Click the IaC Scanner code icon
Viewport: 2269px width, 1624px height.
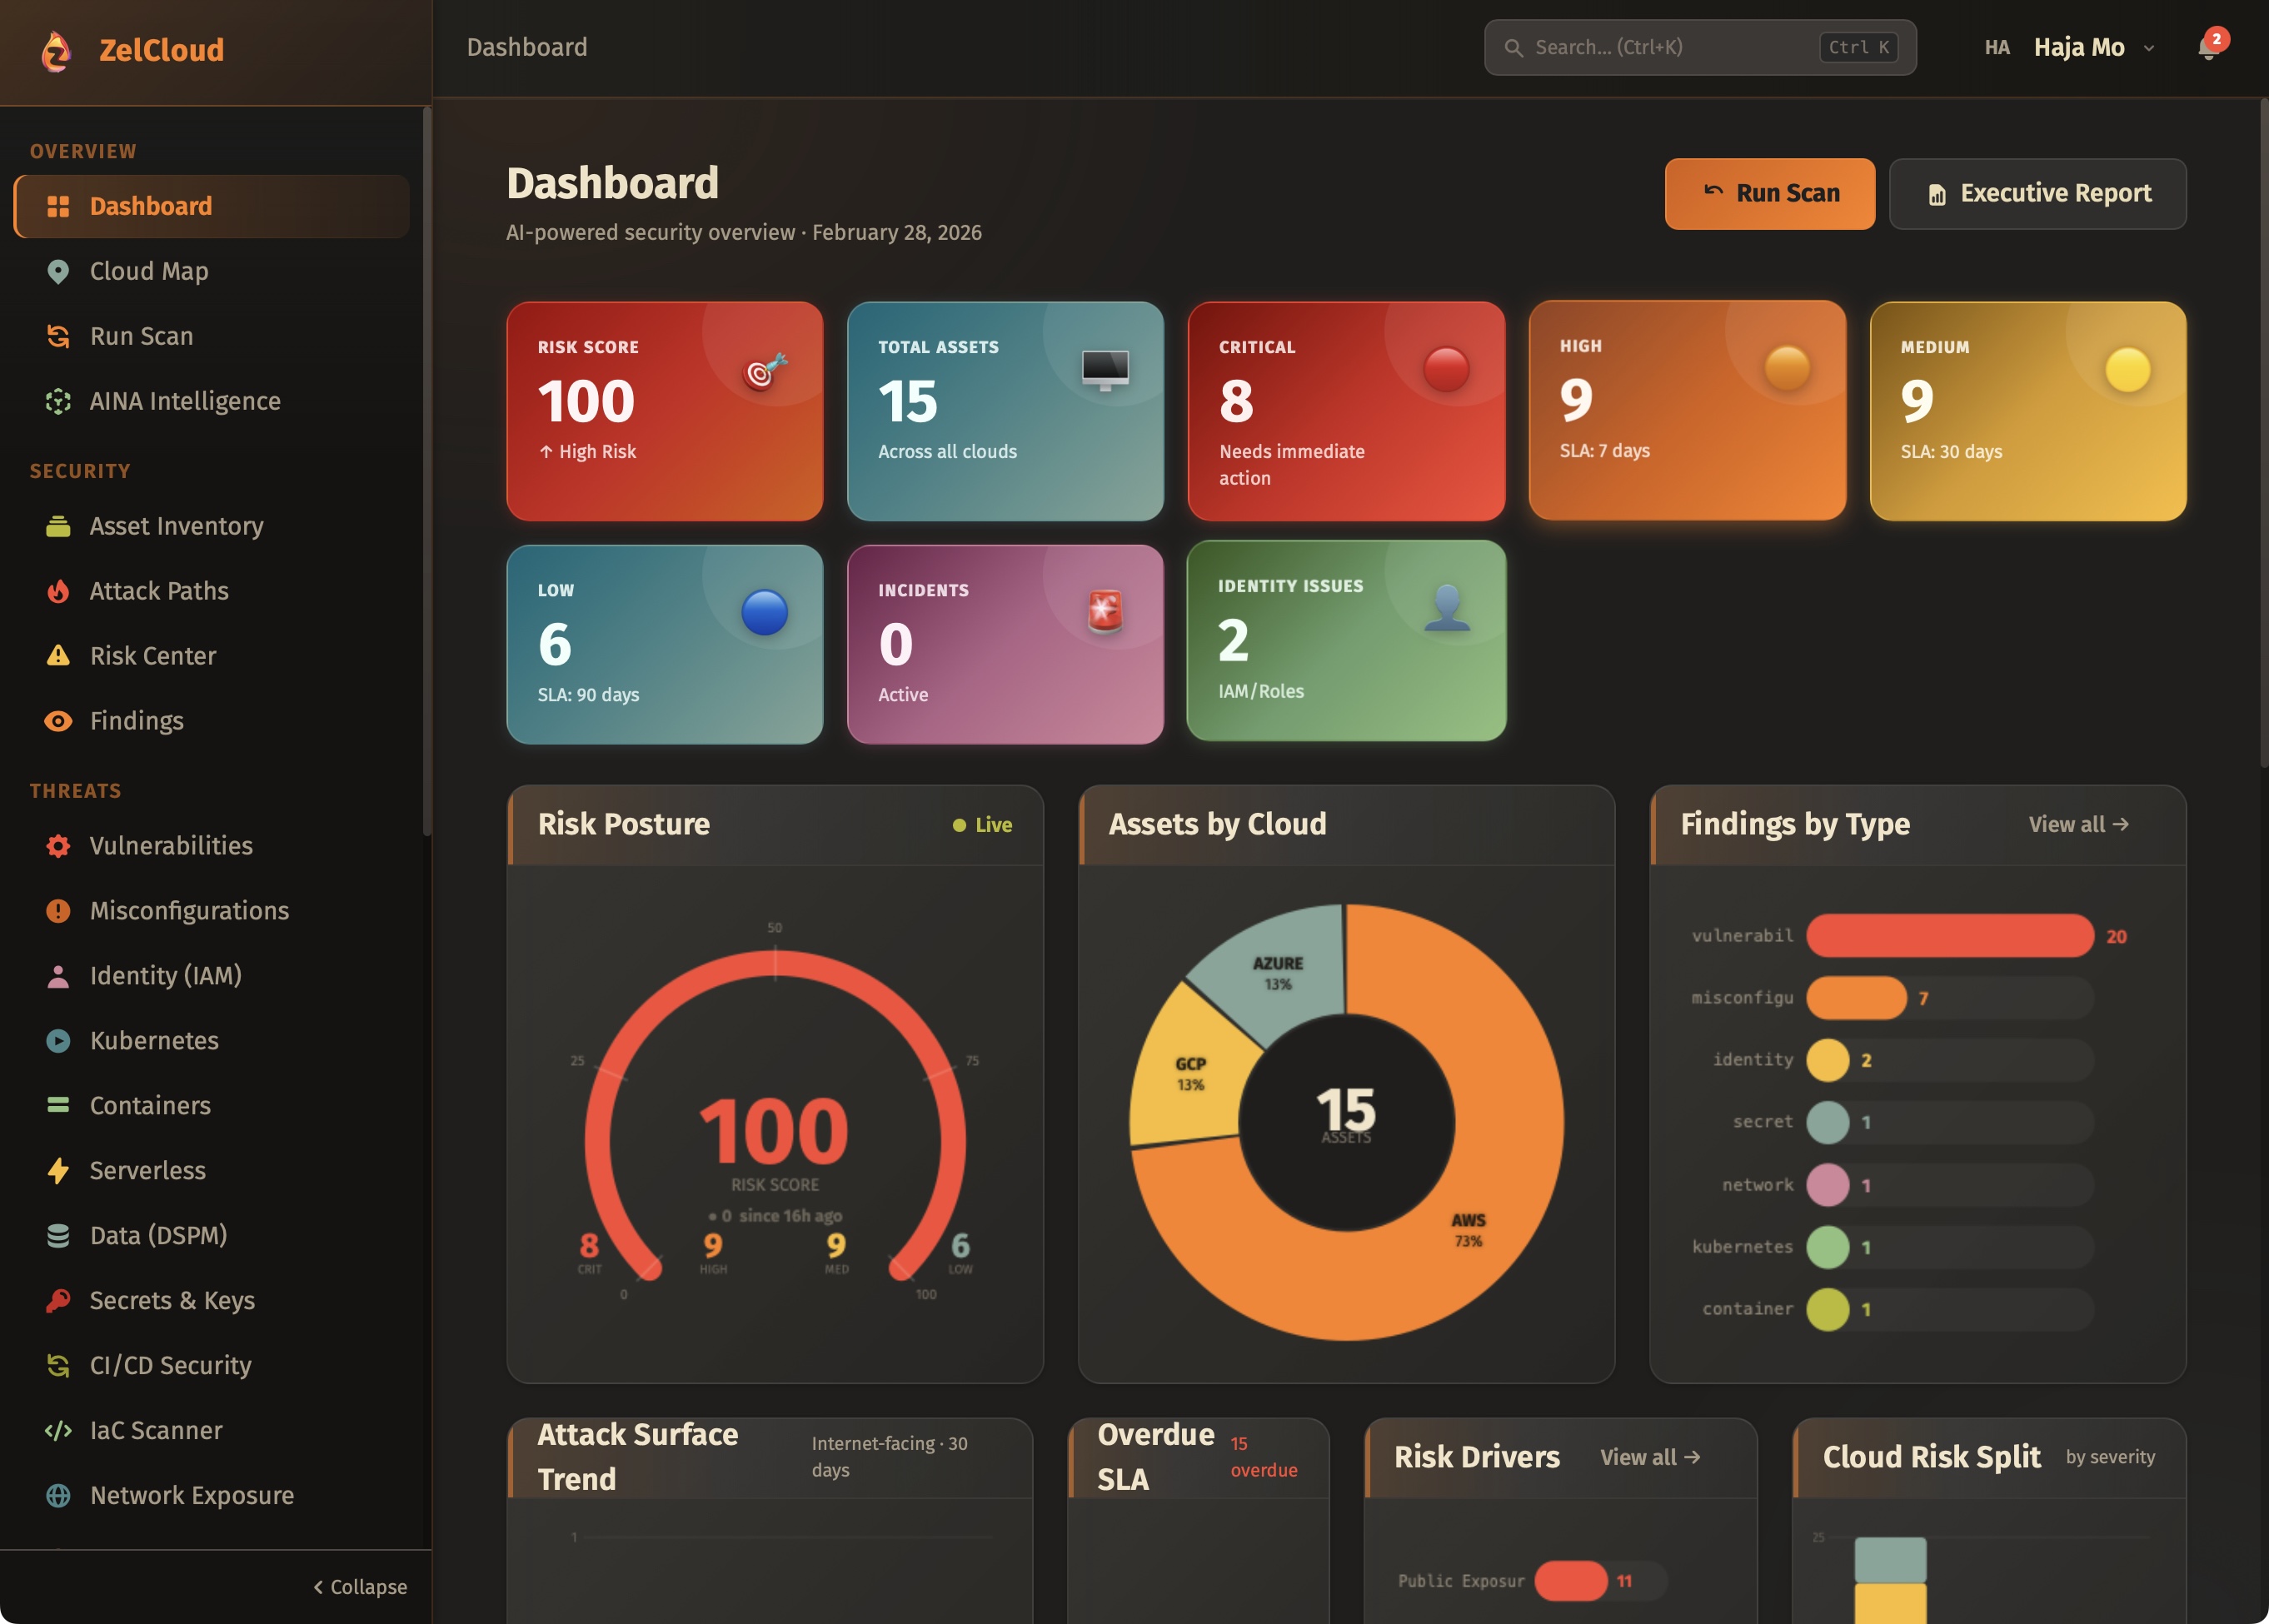58,1430
